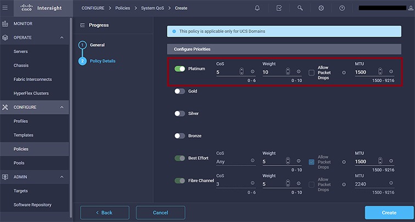This screenshot has width=415, height=222.
Task: Click the search magnifier icon
Action: pos(300,8)
